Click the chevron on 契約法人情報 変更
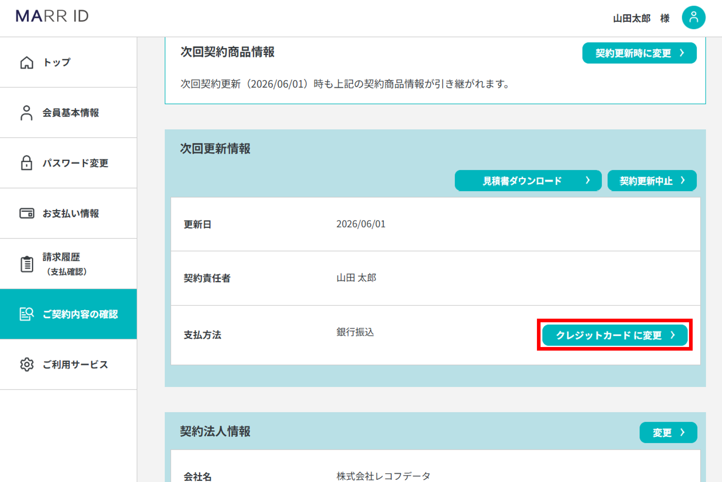The height and width of the screenshot is (482, 722). (683, 432)
